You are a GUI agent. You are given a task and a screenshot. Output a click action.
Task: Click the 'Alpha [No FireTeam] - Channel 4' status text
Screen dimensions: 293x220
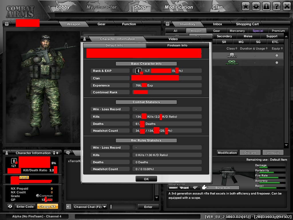click(x=37, y=216)
